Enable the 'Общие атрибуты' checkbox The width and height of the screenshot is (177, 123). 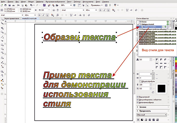[x=140, y=81]
